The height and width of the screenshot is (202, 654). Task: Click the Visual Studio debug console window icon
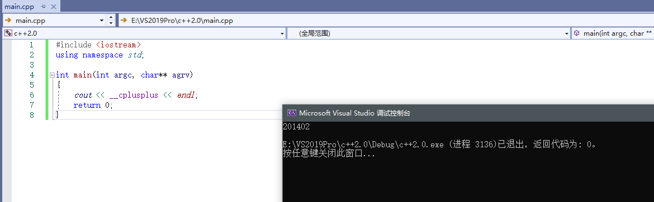292,113
